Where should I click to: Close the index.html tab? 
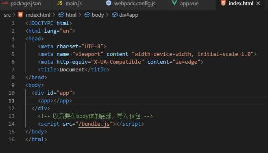point(258,3)
